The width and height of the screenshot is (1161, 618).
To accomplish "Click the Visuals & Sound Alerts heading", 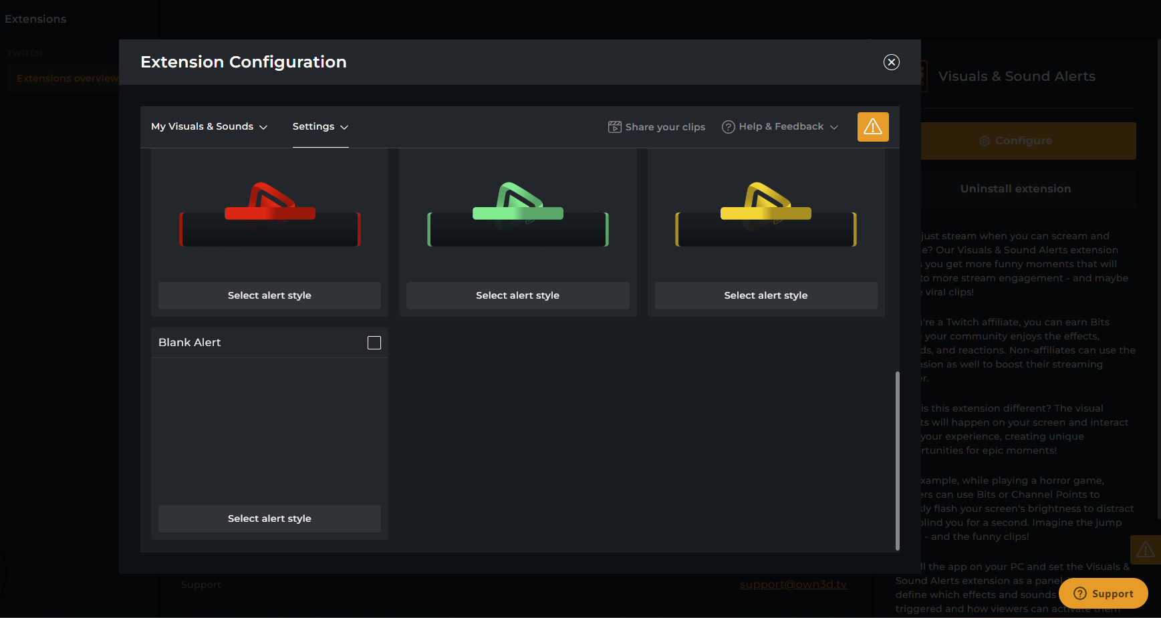I will point(1017,77).
